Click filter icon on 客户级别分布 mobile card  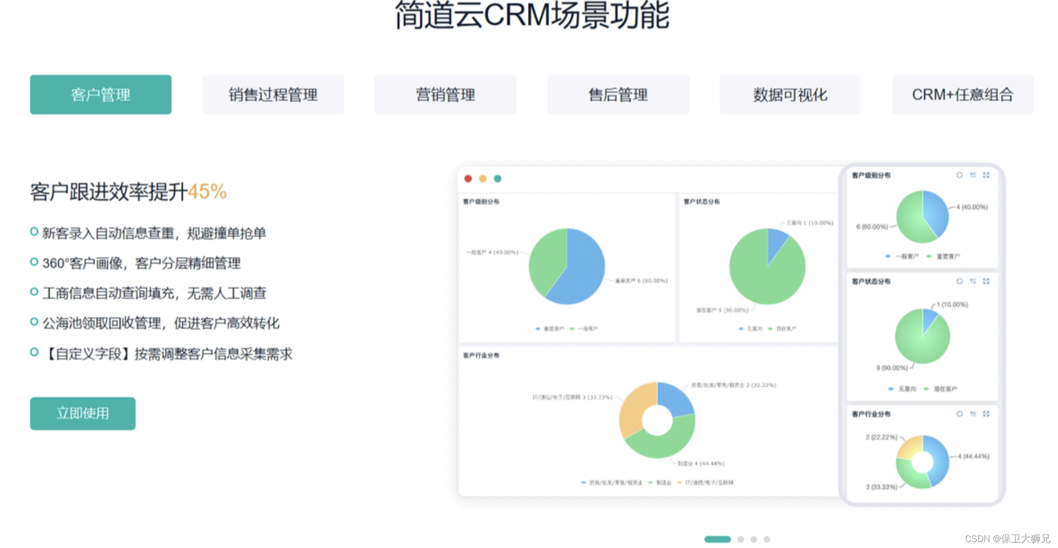[x=973, y=175]
